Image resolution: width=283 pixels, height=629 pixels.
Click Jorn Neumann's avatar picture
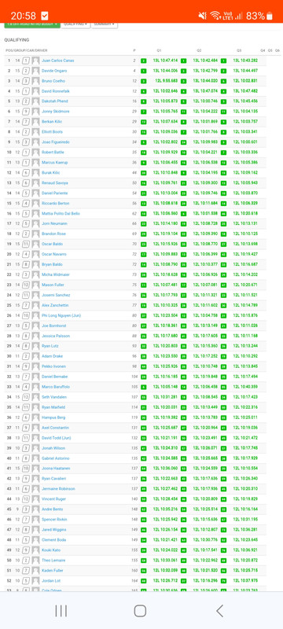pyautogui.click(x=35, y=223)
